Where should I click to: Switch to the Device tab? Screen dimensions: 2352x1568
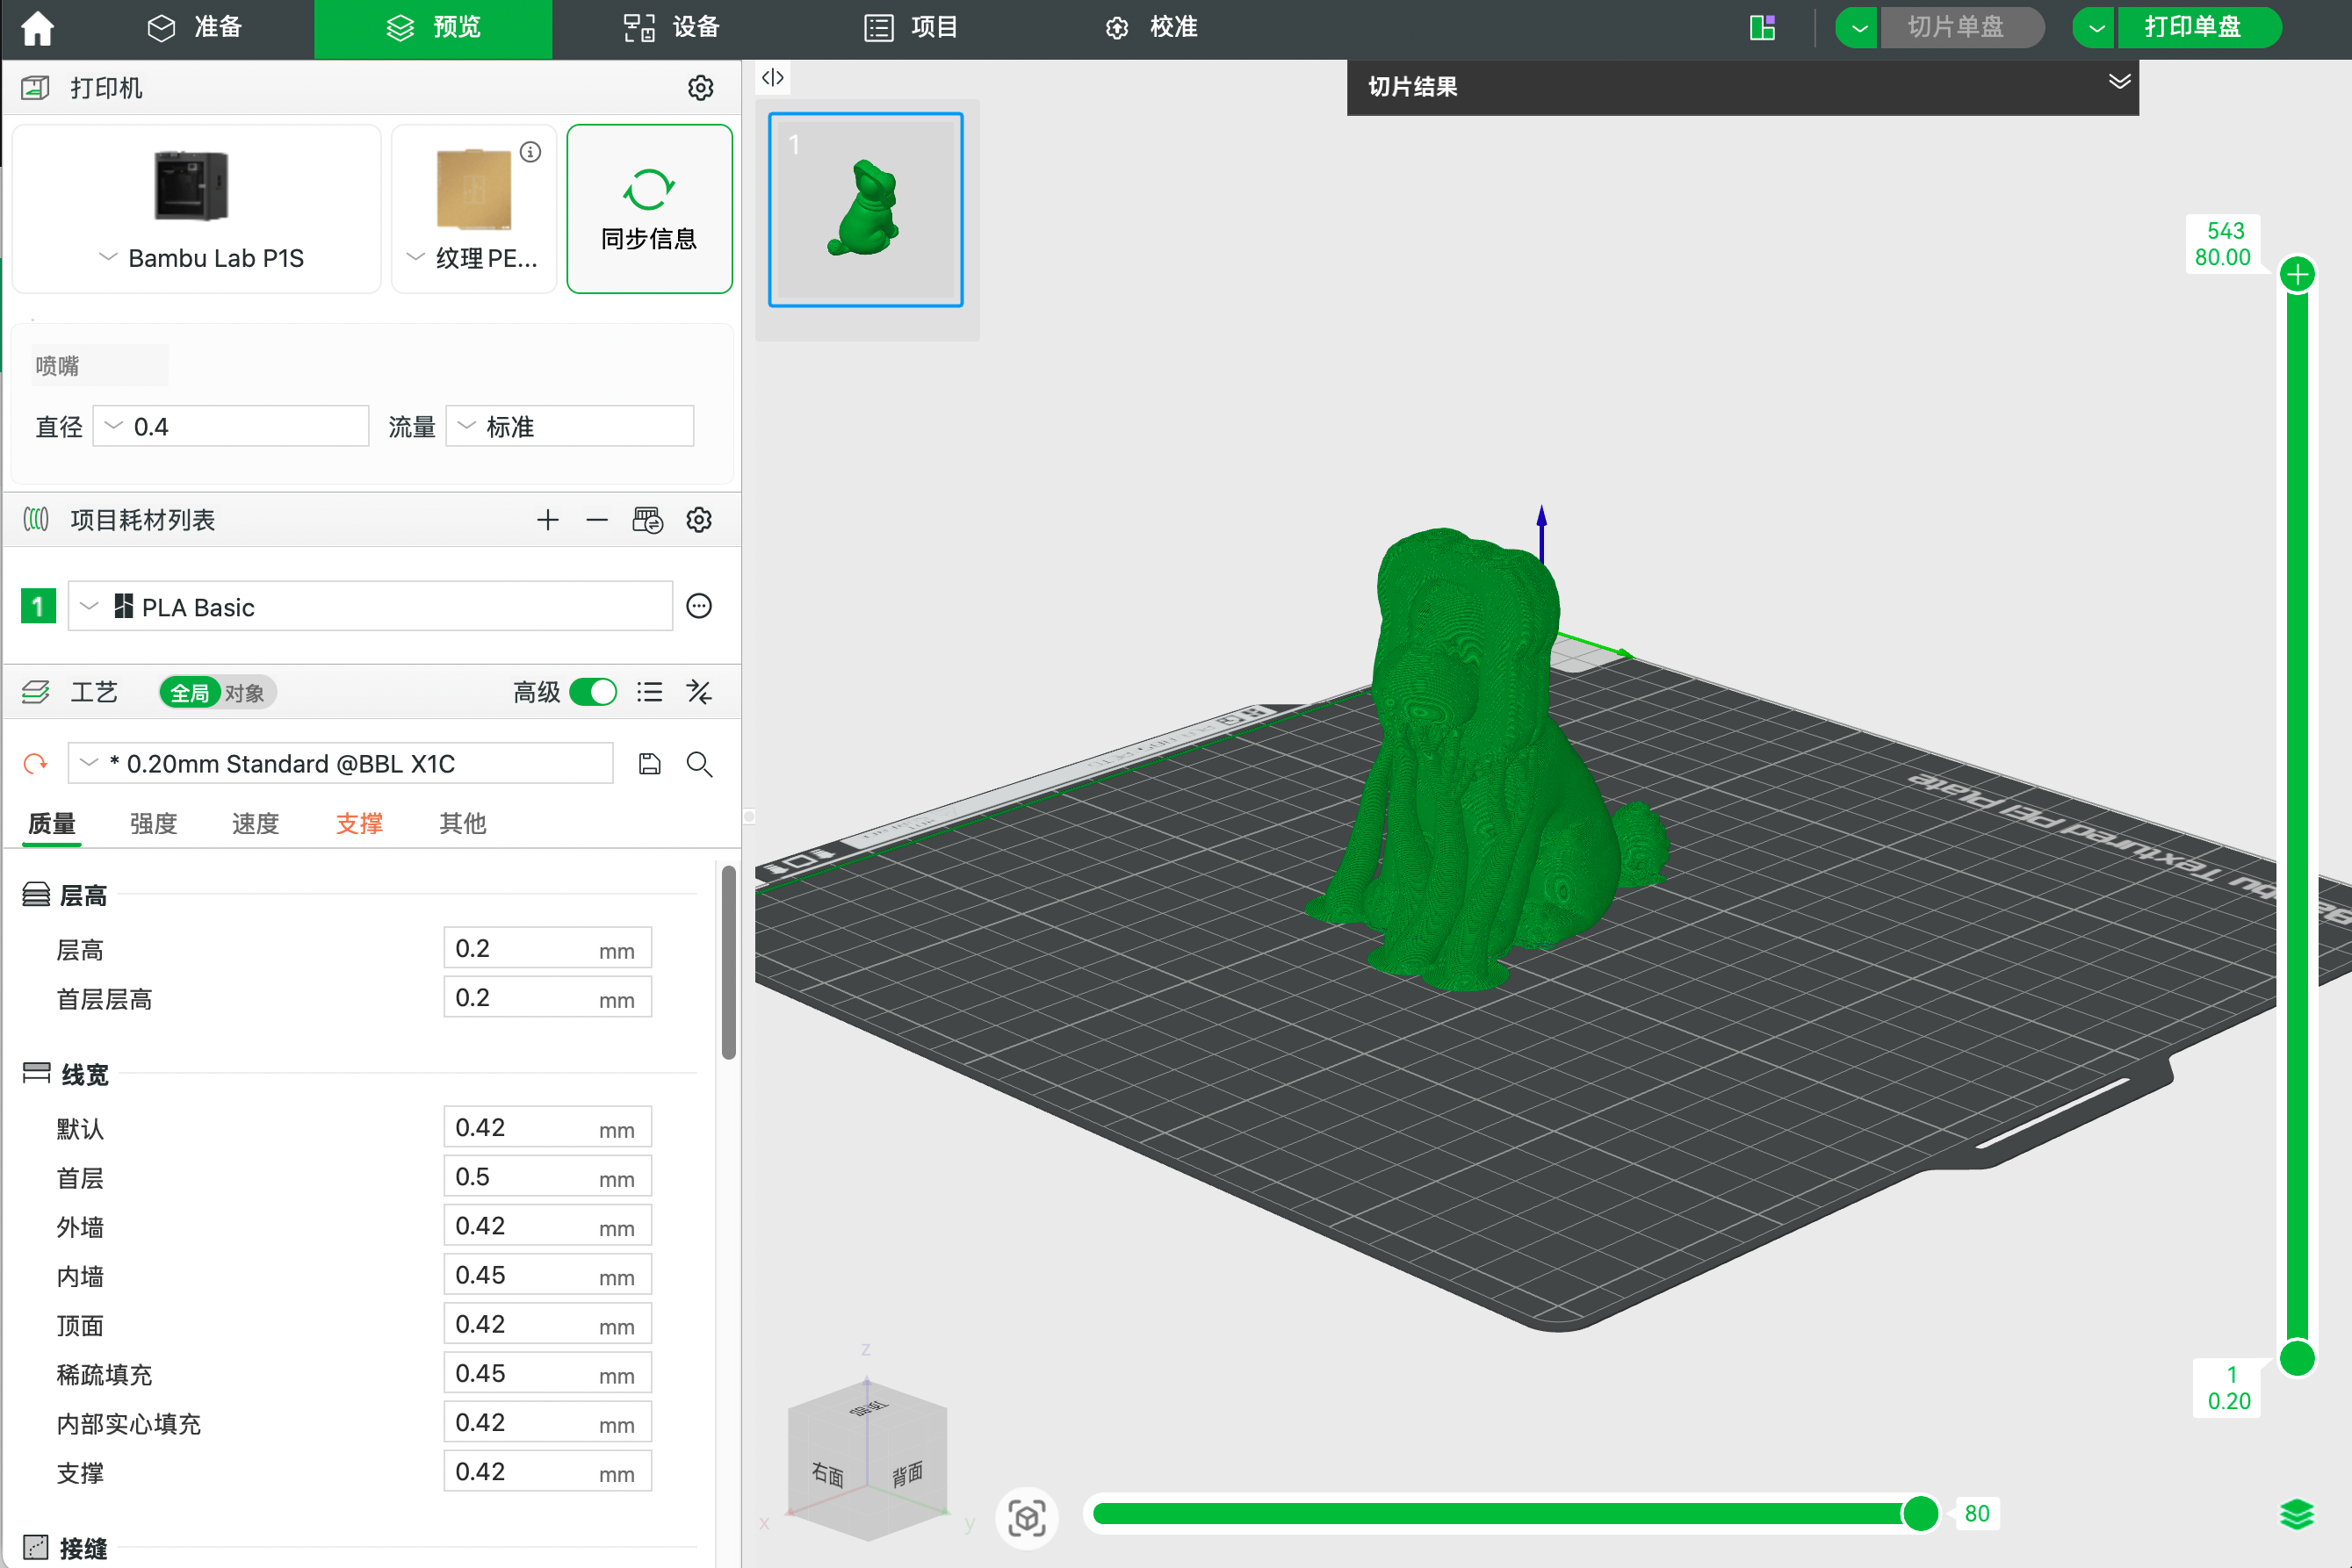point(672,28)
